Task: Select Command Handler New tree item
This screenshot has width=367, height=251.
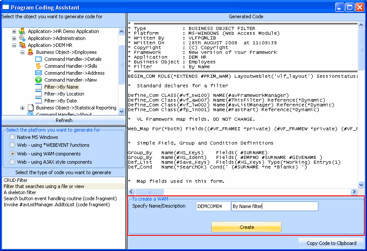Action: [70, 80]
